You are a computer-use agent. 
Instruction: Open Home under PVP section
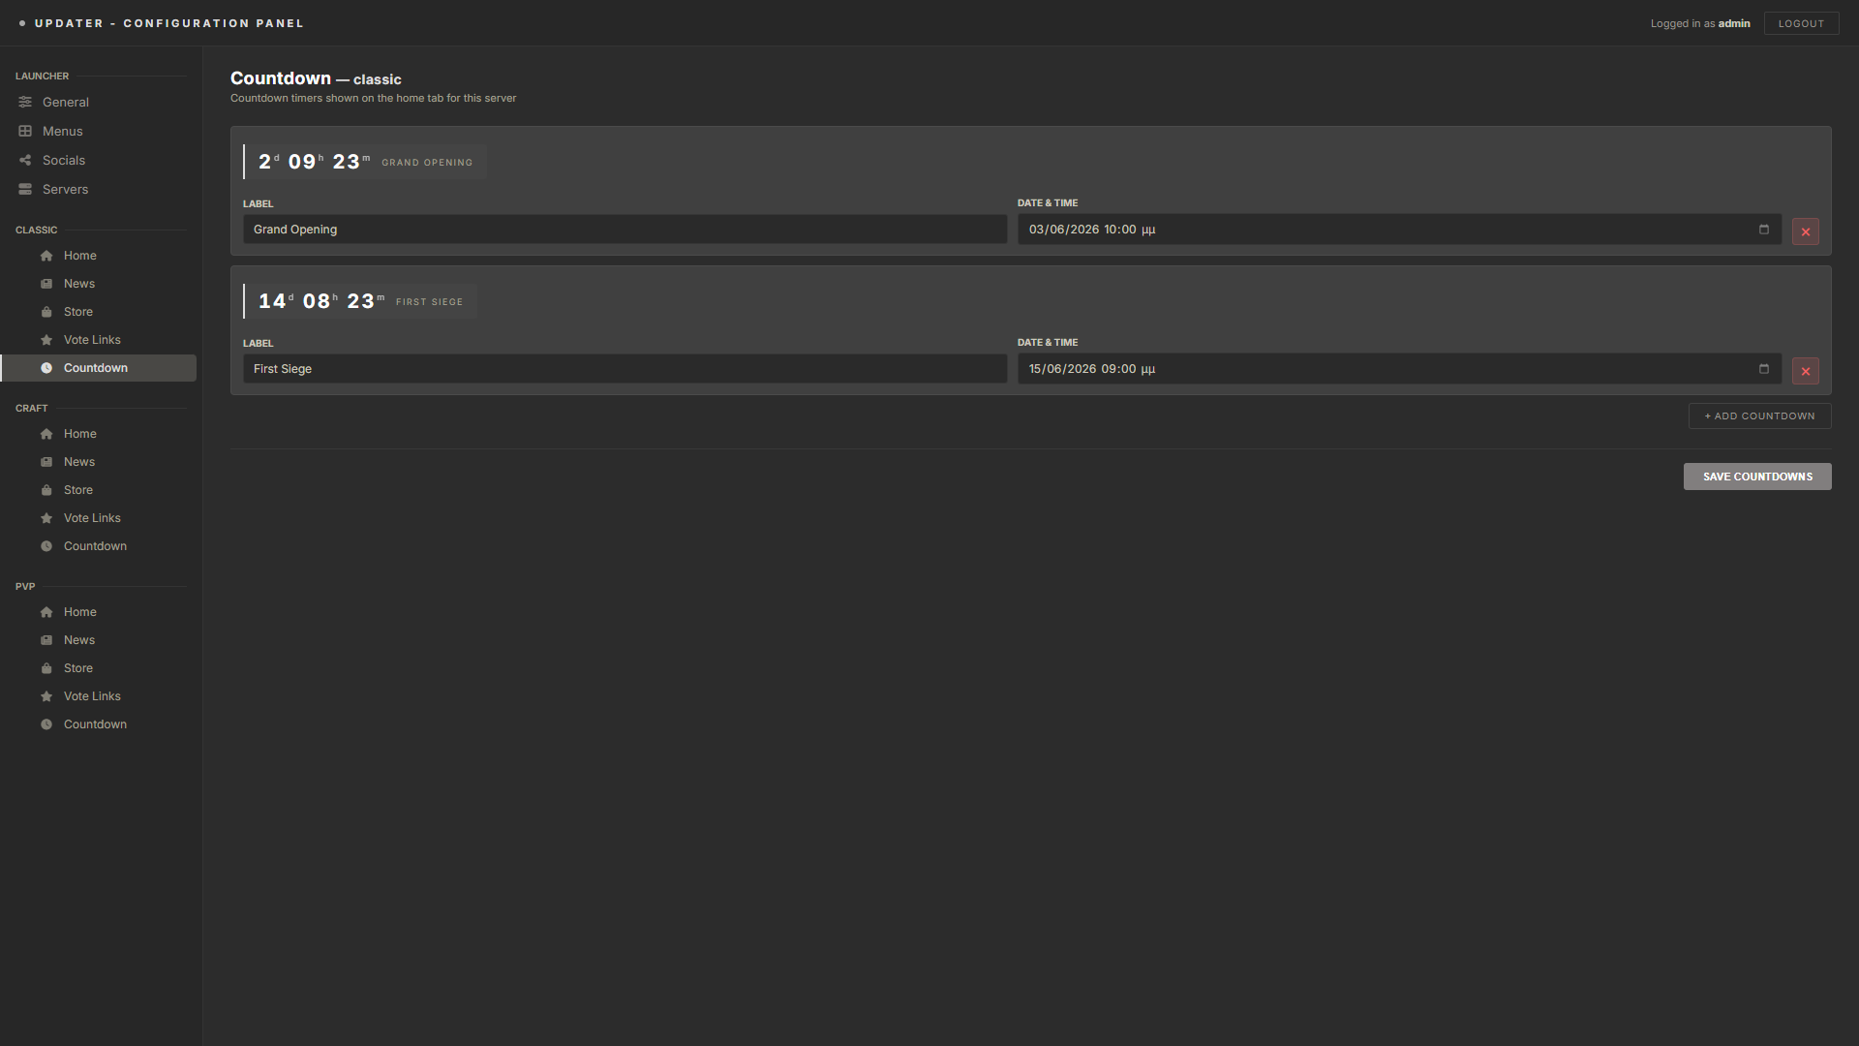(98, 612)
